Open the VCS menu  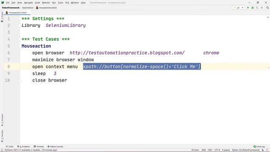[x=67, y=3]
